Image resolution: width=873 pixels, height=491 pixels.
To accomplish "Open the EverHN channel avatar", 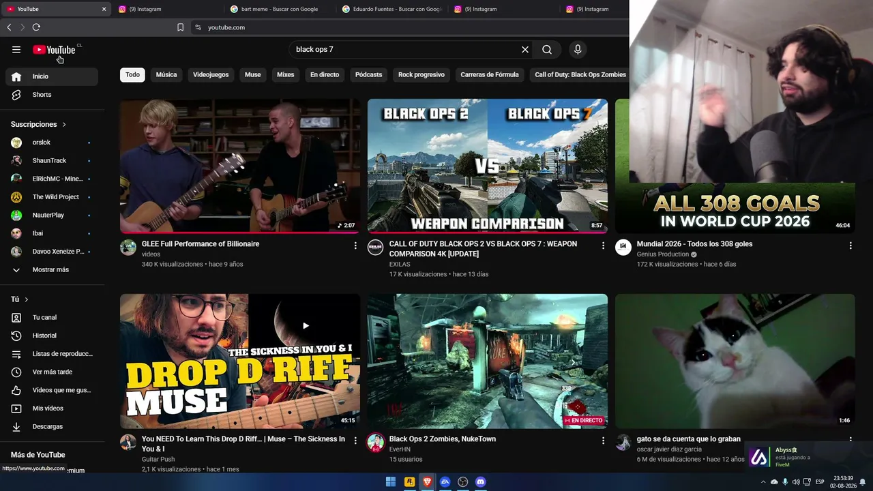I will click(x=376, y=442).
